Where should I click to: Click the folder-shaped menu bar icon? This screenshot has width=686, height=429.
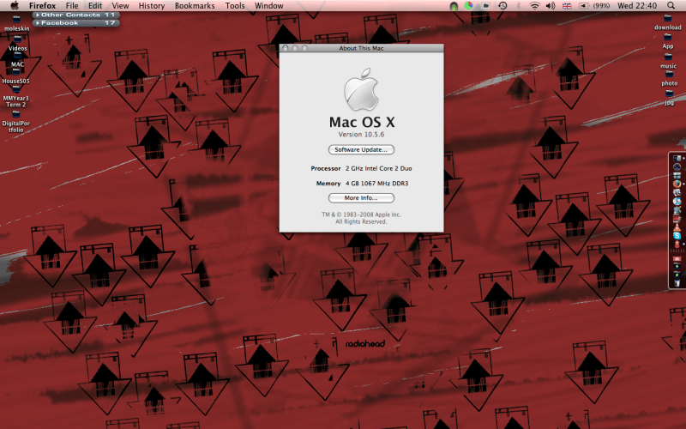[x=485, y=6]
